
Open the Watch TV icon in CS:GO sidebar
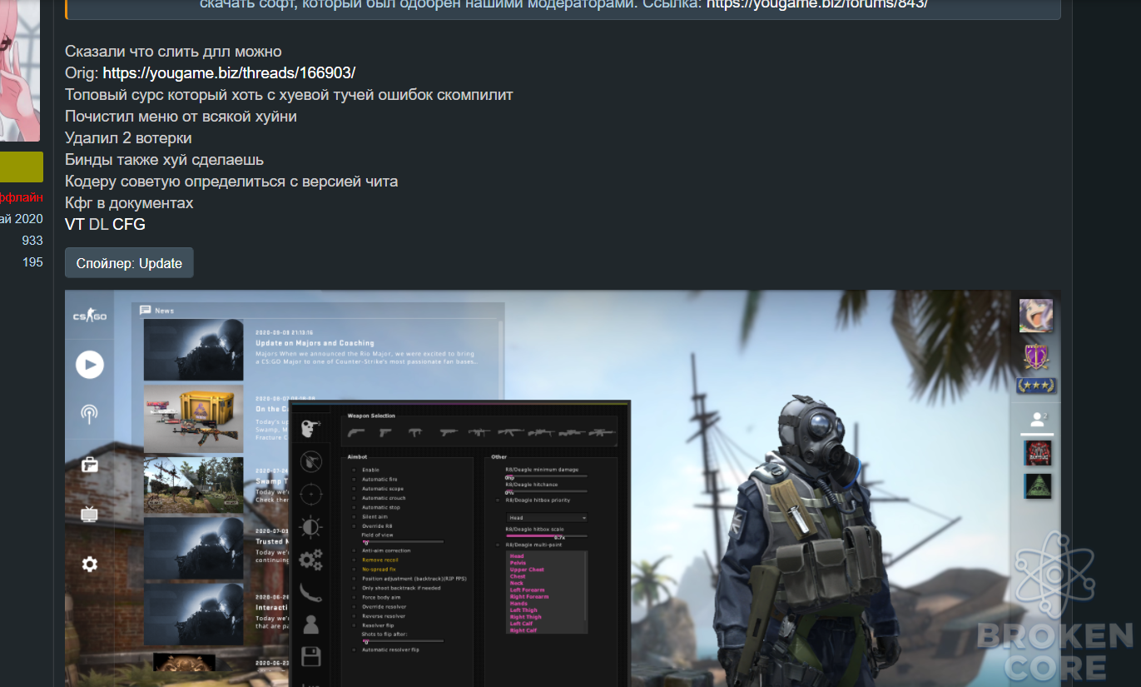pyautogui.click(x=90, y=514)
